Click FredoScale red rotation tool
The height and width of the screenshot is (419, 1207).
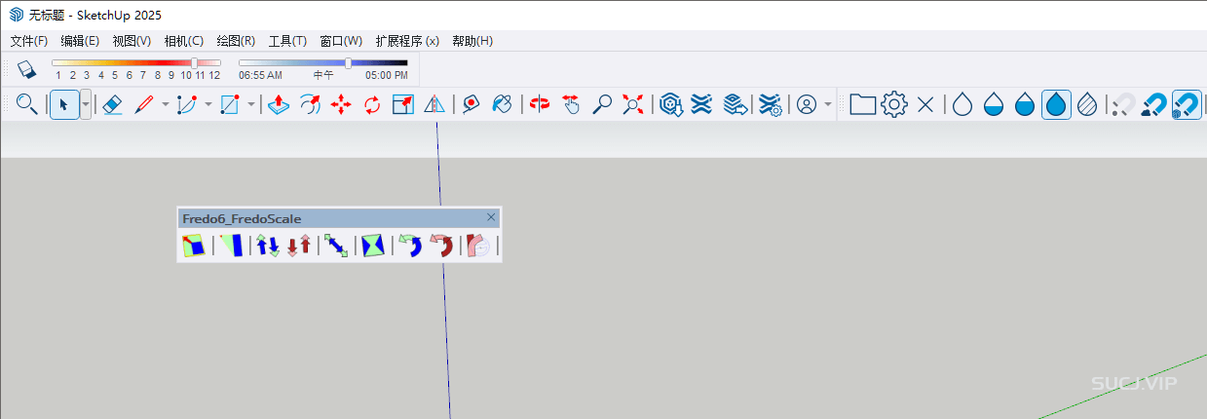(441, 246)
